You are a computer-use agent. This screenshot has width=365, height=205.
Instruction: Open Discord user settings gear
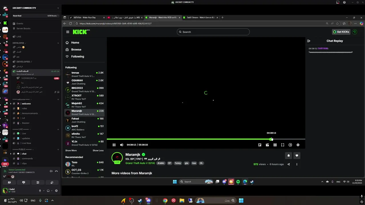point(56,191)
